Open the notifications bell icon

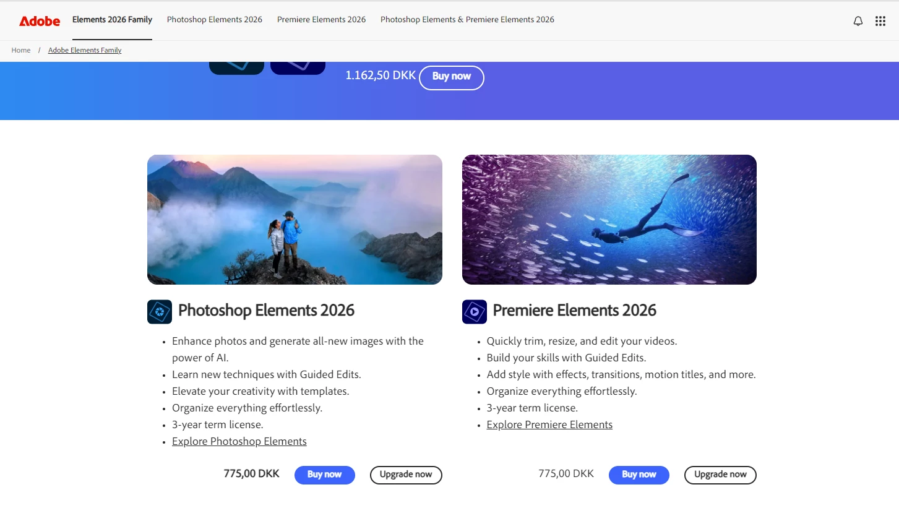858,21
